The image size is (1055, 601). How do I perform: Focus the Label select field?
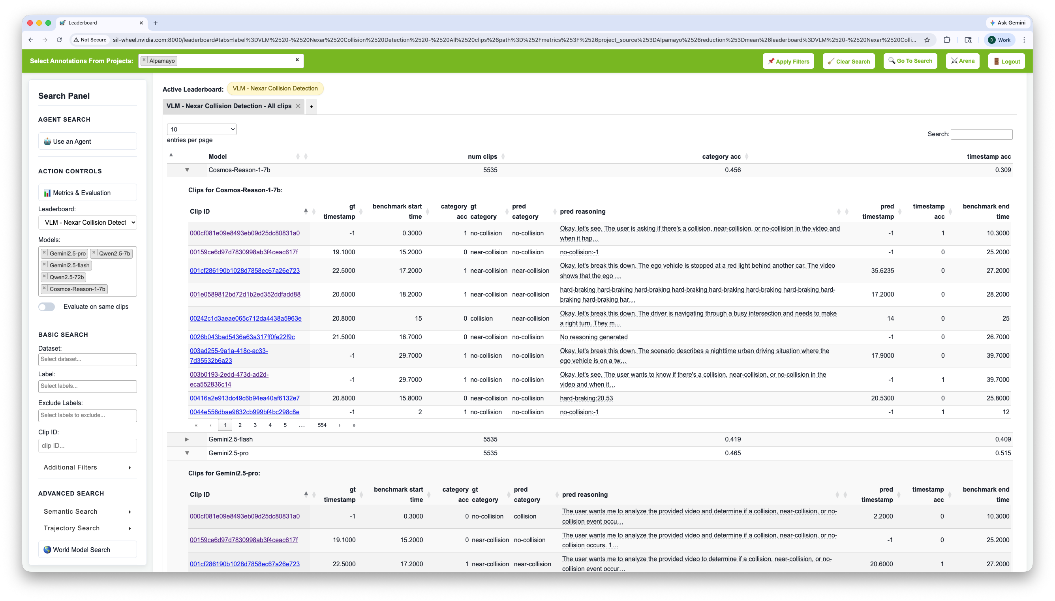[88, 386]
